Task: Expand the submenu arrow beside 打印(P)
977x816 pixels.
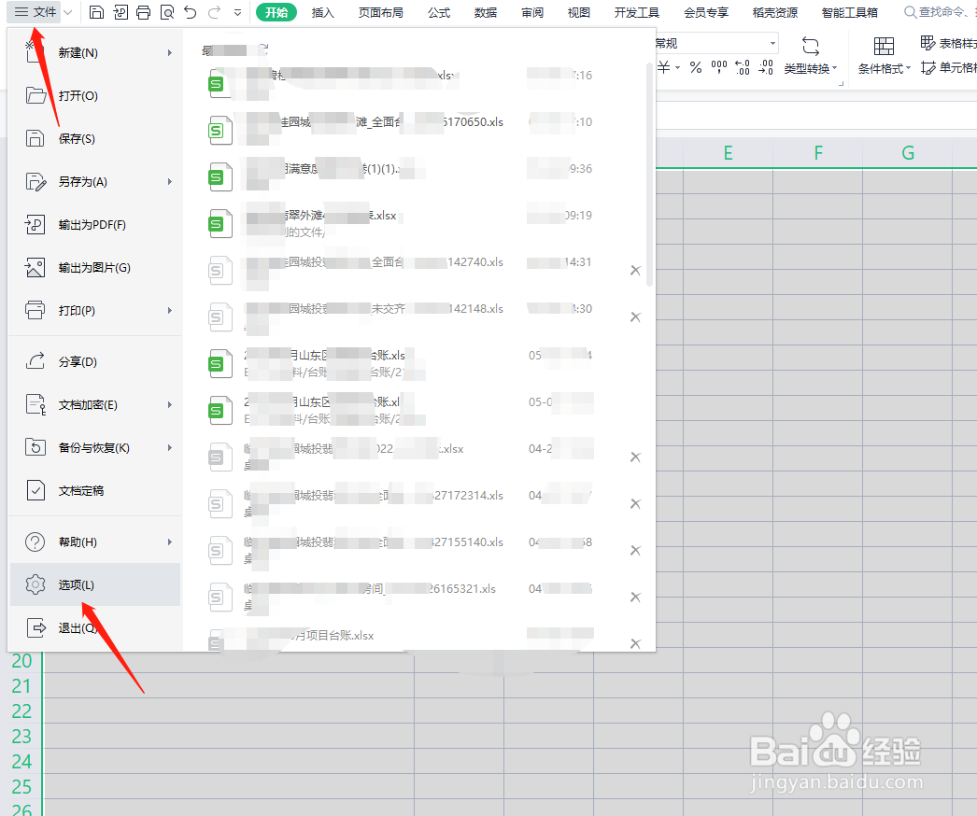Action: [169, 311]
